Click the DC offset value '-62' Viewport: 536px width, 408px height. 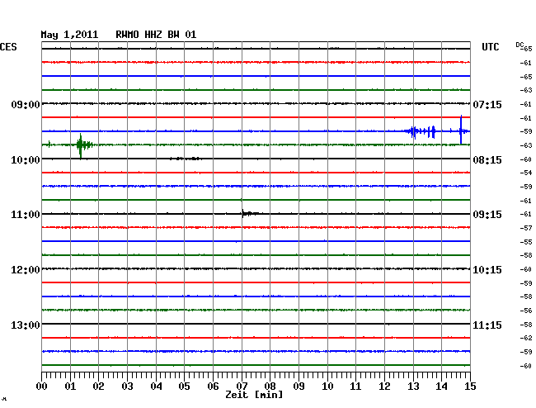pos(526,338)
